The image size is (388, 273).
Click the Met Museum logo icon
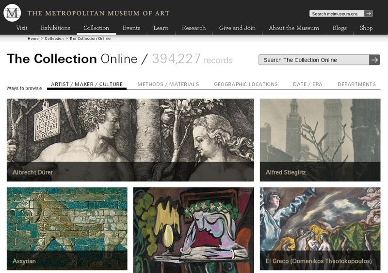(12, 13)
